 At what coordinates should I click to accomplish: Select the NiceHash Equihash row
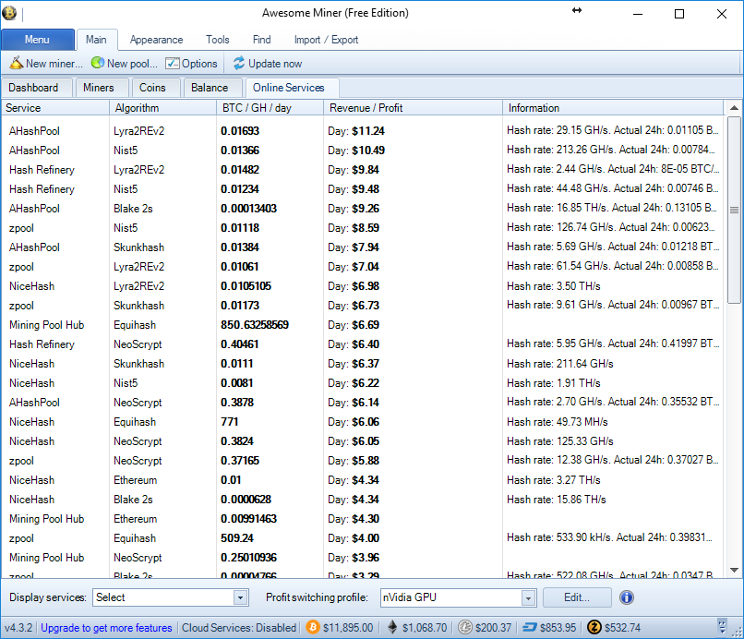tap(363, 422)
